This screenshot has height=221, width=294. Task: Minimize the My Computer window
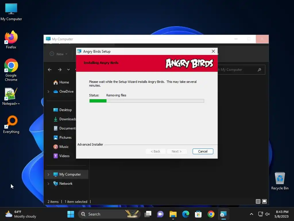click(x=236, y=39)
